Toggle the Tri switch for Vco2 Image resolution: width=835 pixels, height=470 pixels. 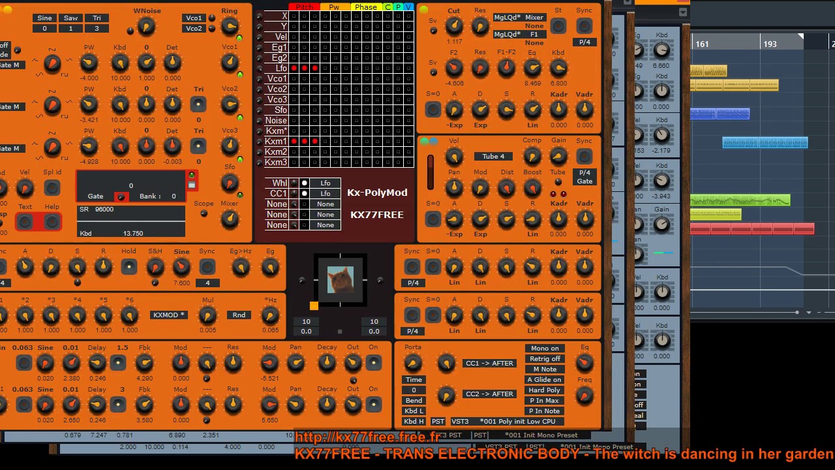point(198,104)
